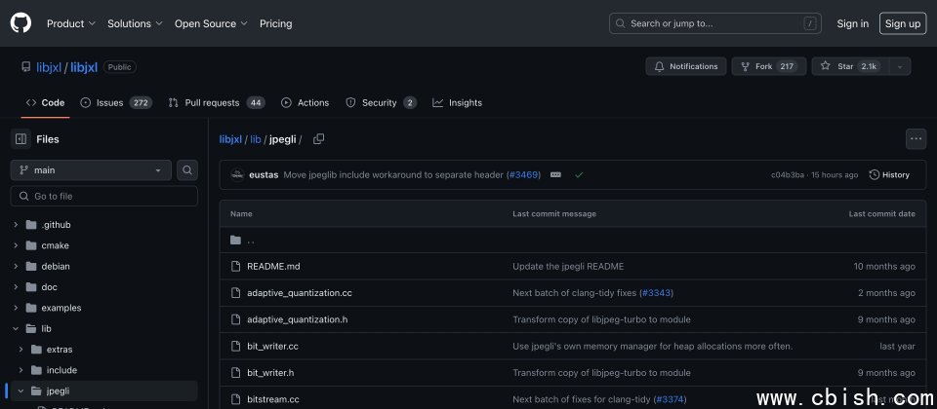Open the Solutions menu
This screenshot has width=937, height=409.
tap(135, 23)
